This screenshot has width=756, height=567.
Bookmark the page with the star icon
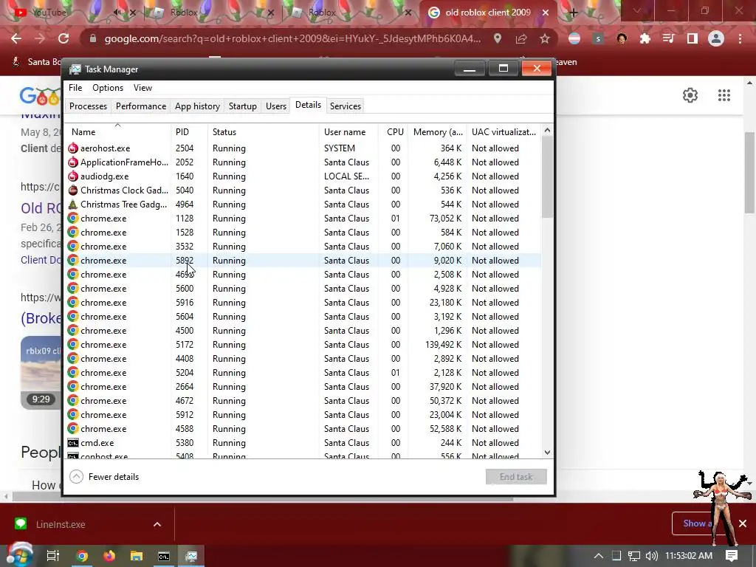[x=545, y=38]
